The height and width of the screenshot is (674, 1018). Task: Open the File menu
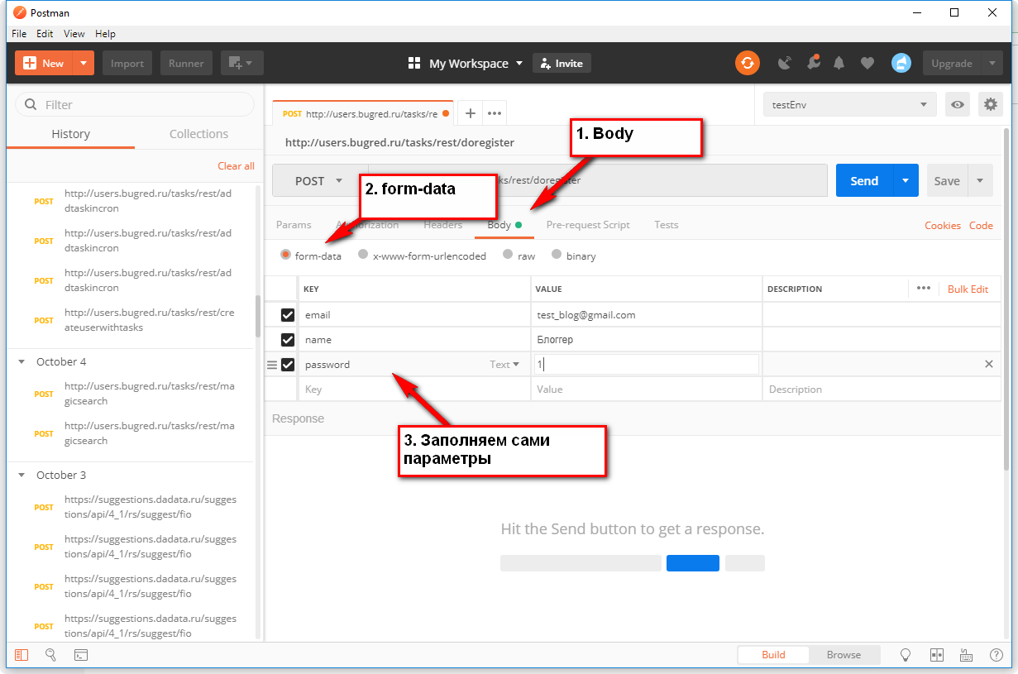click(x=19, y=34)
